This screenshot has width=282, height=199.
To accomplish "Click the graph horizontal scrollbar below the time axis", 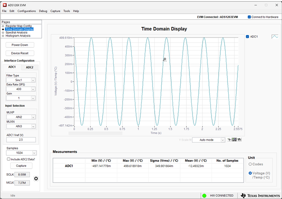I will tap(95, 133).
